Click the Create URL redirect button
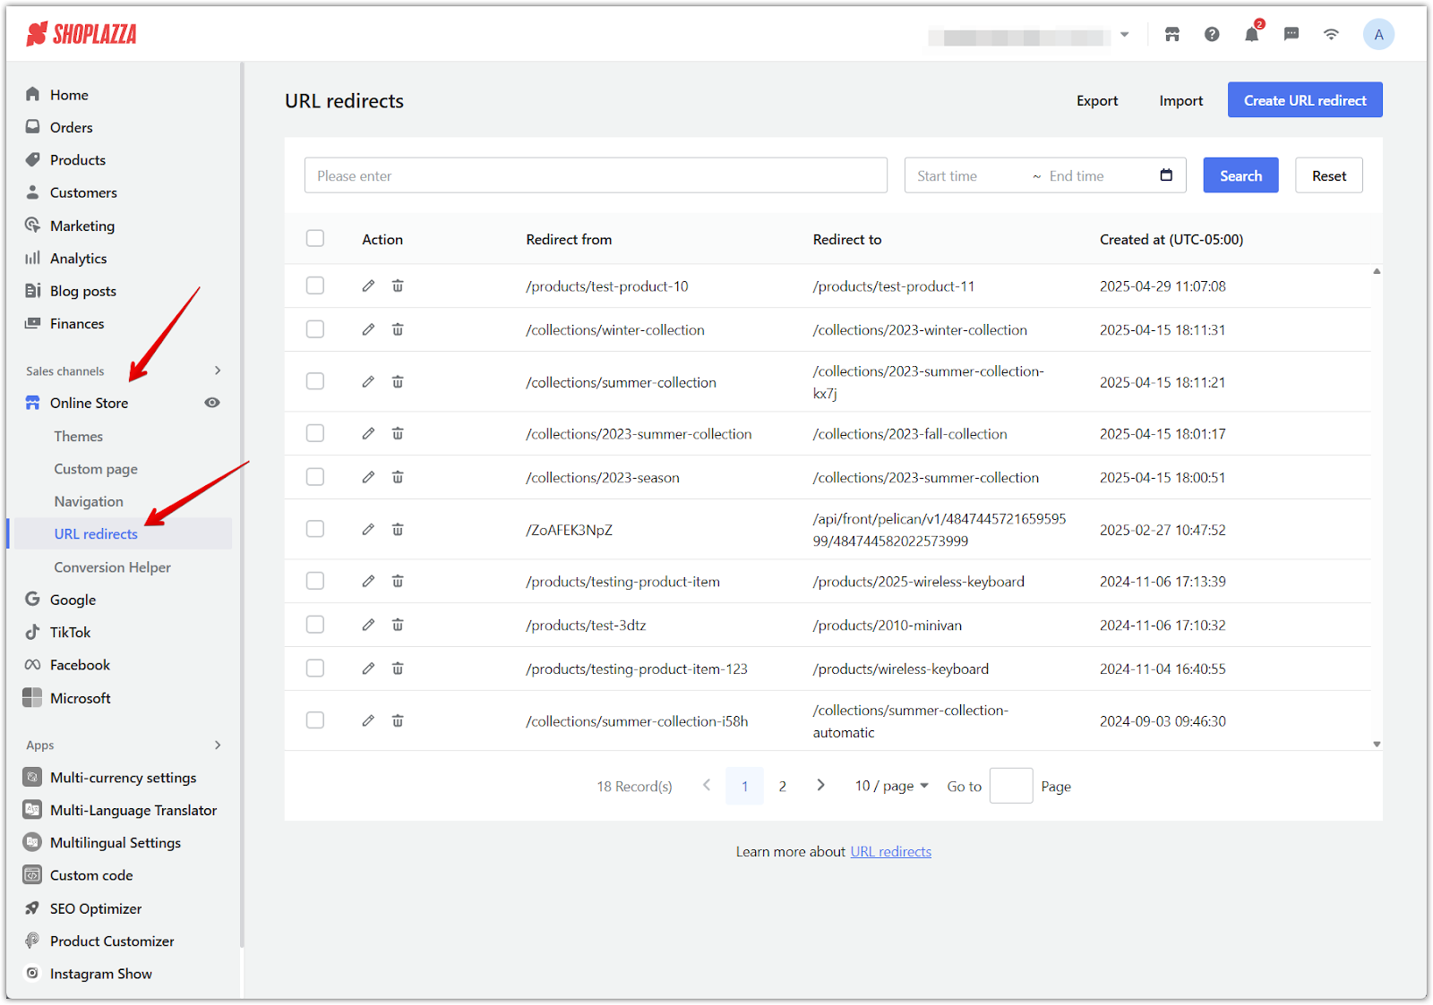Viewport: 1433px width, 1005px height. tap(1304, 100)
